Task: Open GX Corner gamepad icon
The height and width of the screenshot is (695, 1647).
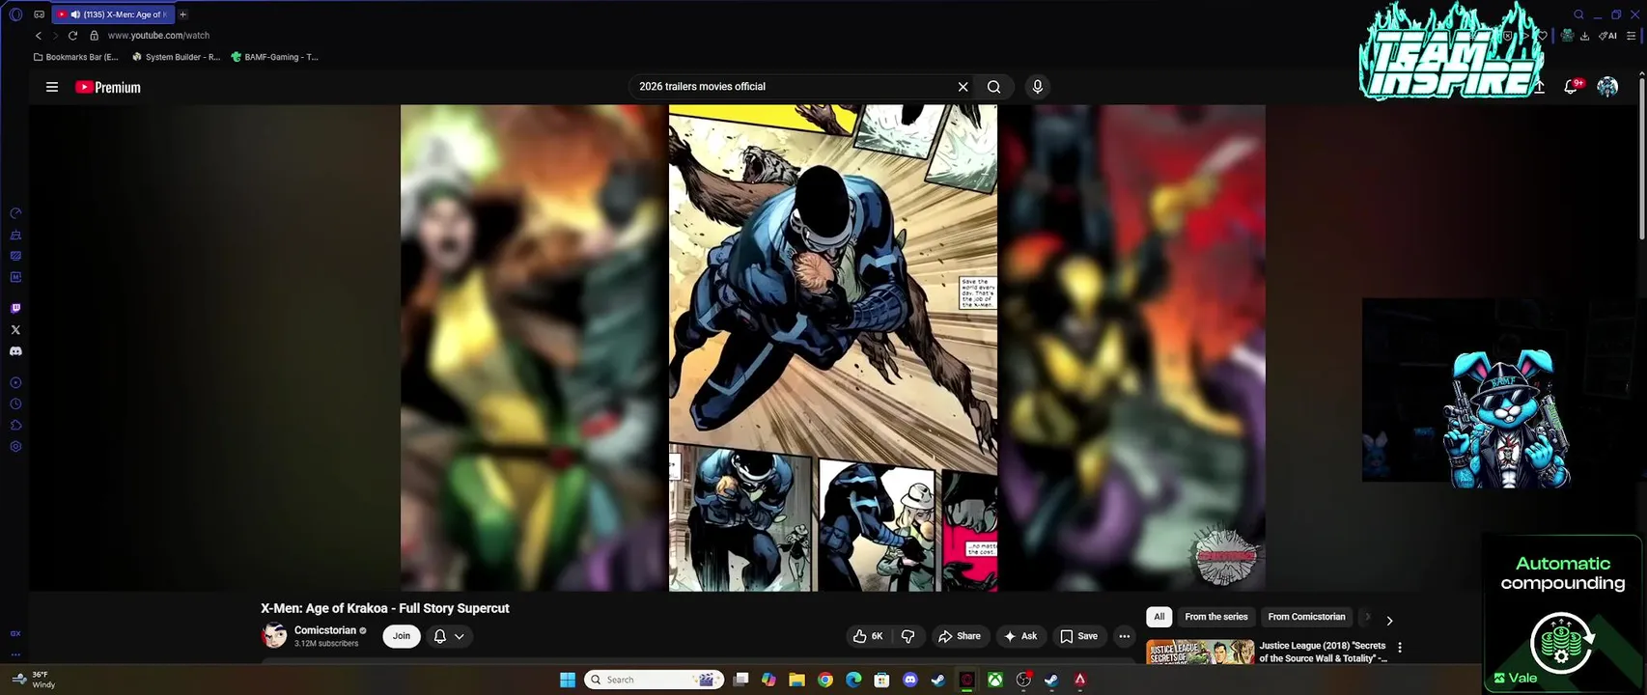Action: coord(39,14)
